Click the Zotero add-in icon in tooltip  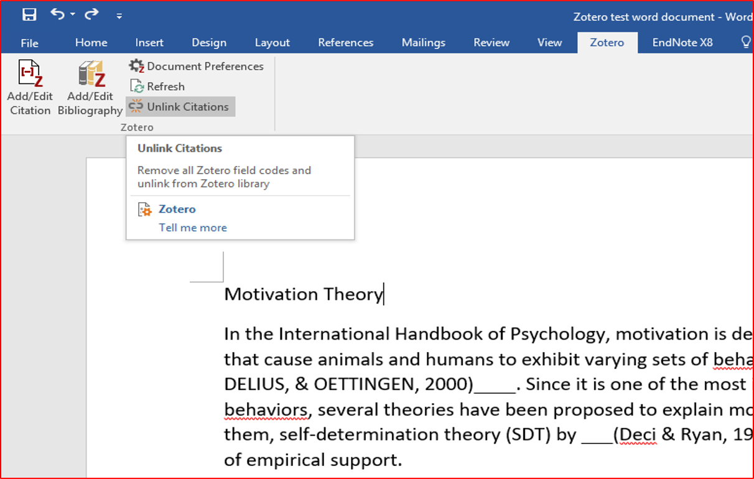(x=144, y=210)
